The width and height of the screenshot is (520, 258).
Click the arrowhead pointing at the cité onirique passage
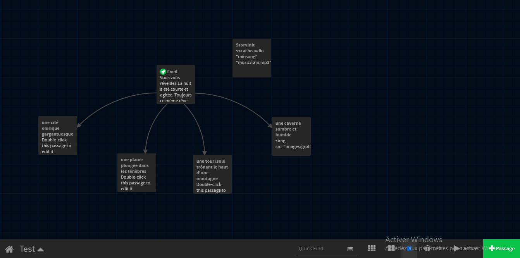[x=79, y=125]
